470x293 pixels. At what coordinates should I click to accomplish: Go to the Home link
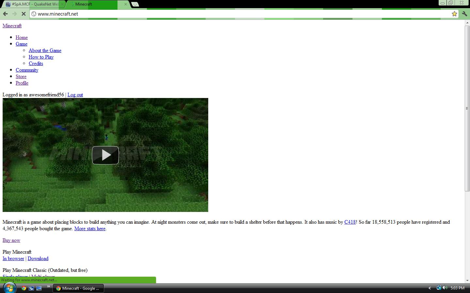[22, 37]
